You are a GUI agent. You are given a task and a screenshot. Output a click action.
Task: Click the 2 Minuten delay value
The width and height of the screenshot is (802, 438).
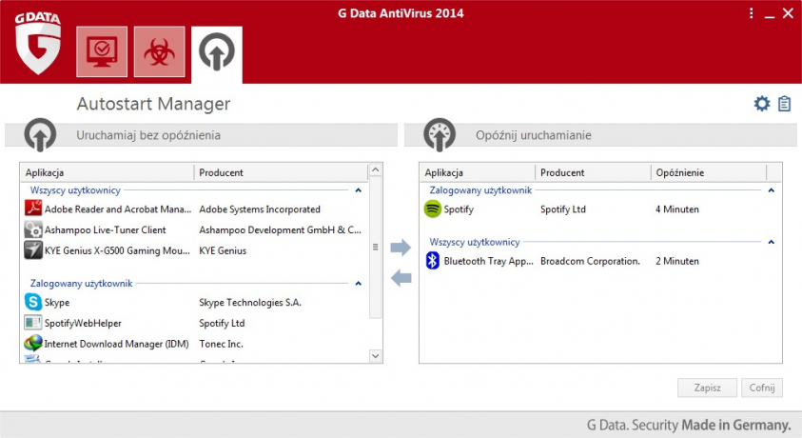[677, 261]
